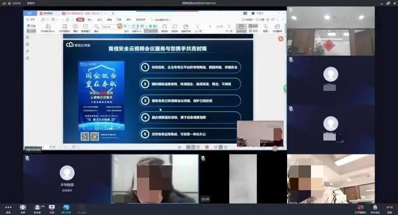
Task: Select the top-right office room video tile
Action: click(331, 31)
